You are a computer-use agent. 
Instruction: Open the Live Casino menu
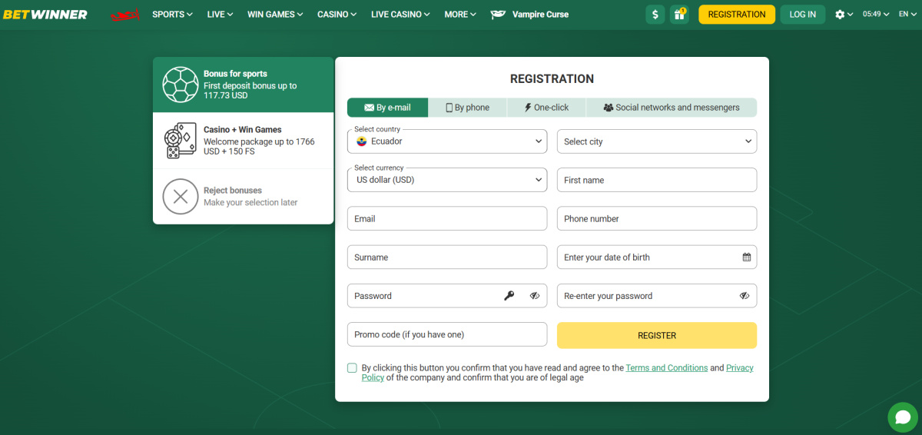(x=400, y=15)
